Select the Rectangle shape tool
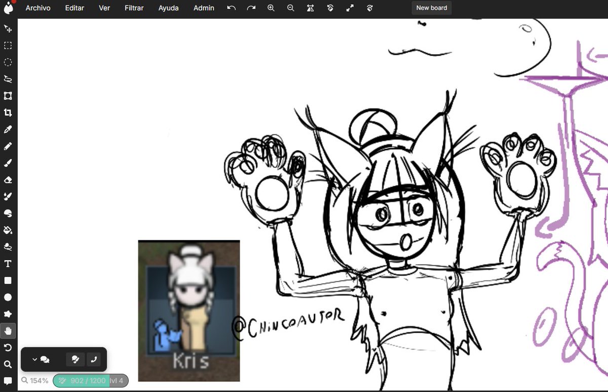 click(x=8, y=280)
